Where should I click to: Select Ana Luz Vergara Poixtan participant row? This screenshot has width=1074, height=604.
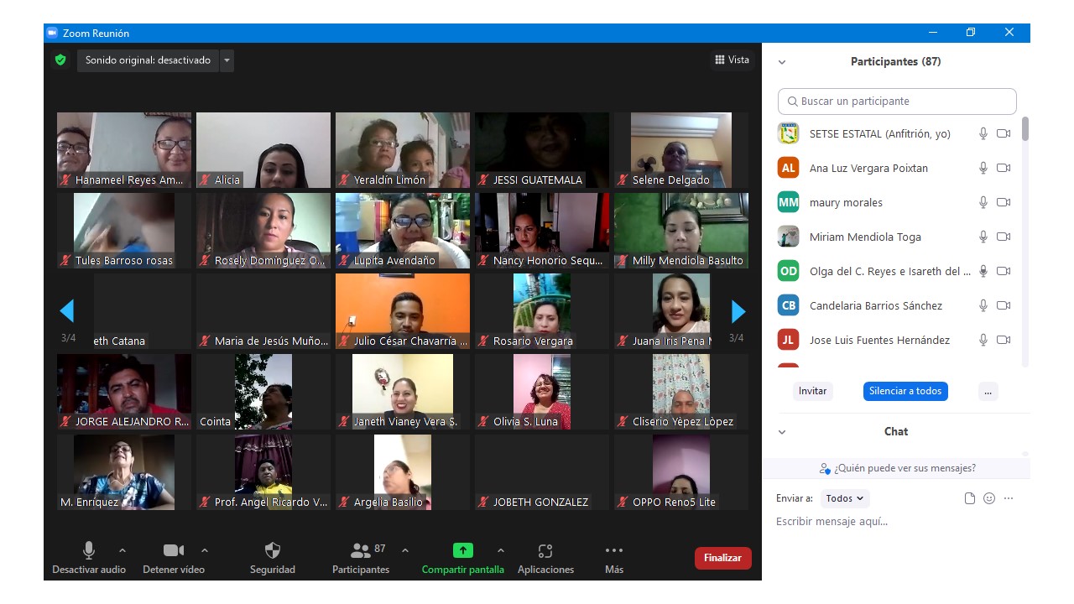coord(894,168)
